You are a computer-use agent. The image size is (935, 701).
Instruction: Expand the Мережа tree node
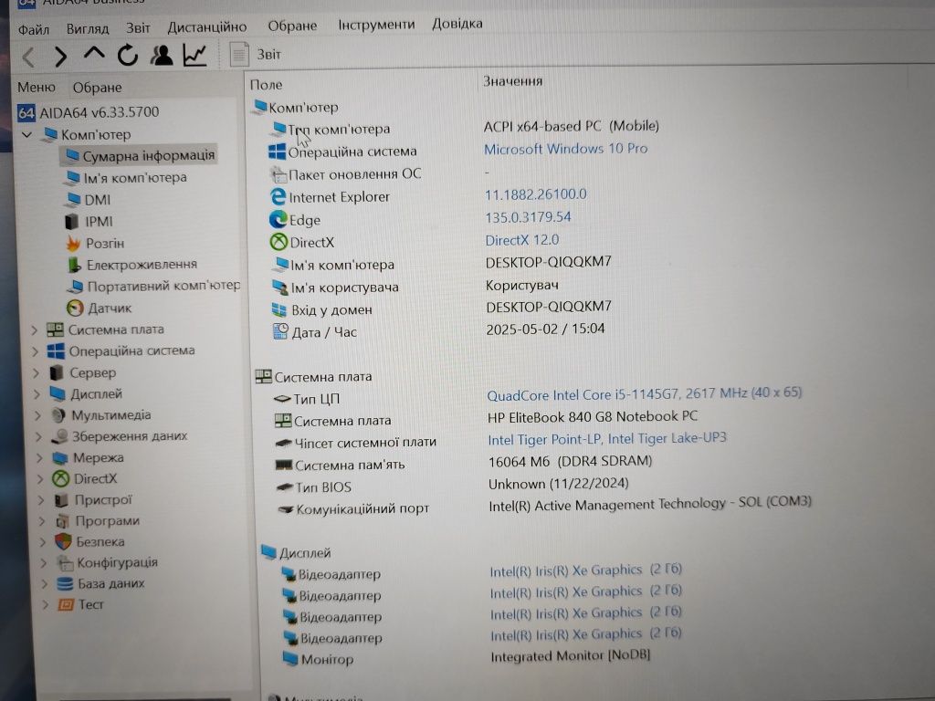pyautogui.click(x=39, y=458)
